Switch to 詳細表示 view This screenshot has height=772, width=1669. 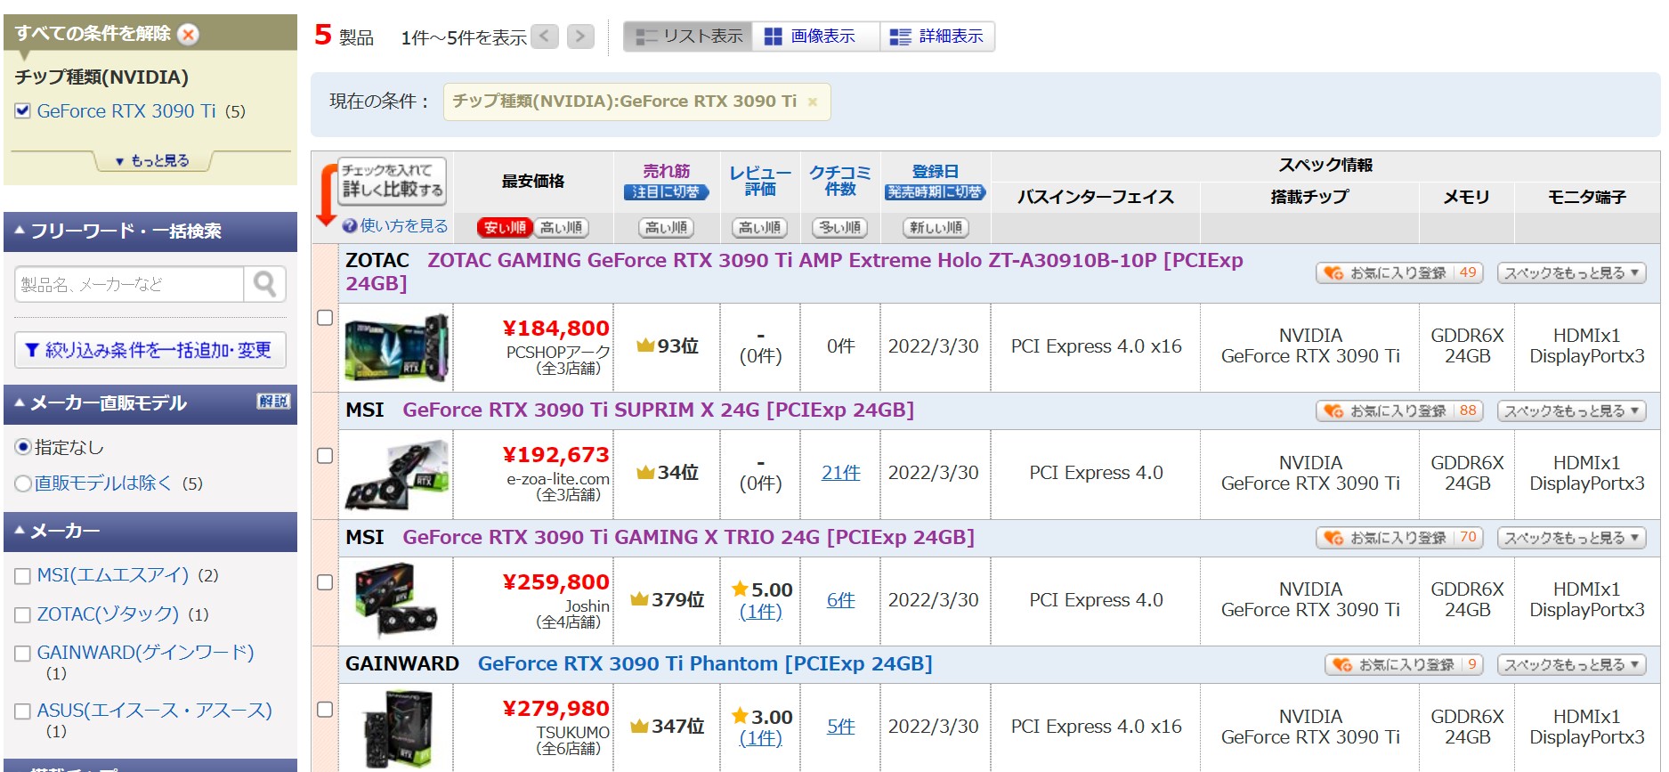(937, 37)
